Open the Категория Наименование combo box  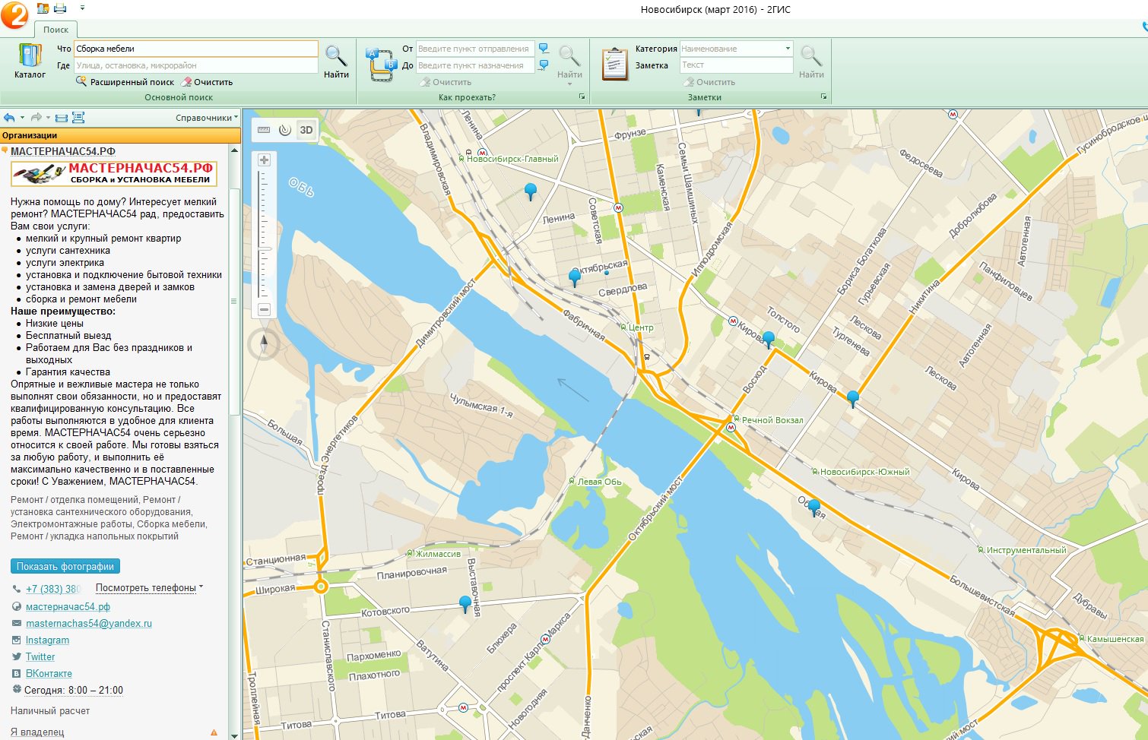click(736, 49)
